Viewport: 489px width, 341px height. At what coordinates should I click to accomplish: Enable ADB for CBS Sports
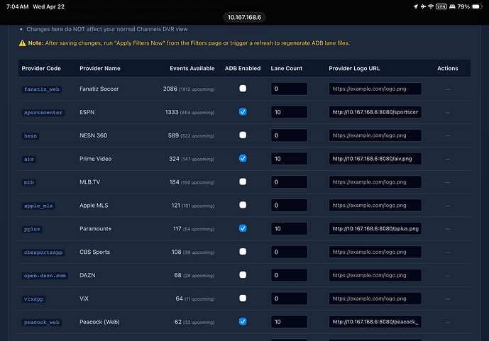243,252
